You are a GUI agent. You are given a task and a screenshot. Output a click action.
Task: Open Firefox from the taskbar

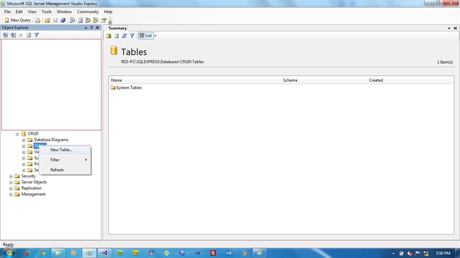[27, 253]
